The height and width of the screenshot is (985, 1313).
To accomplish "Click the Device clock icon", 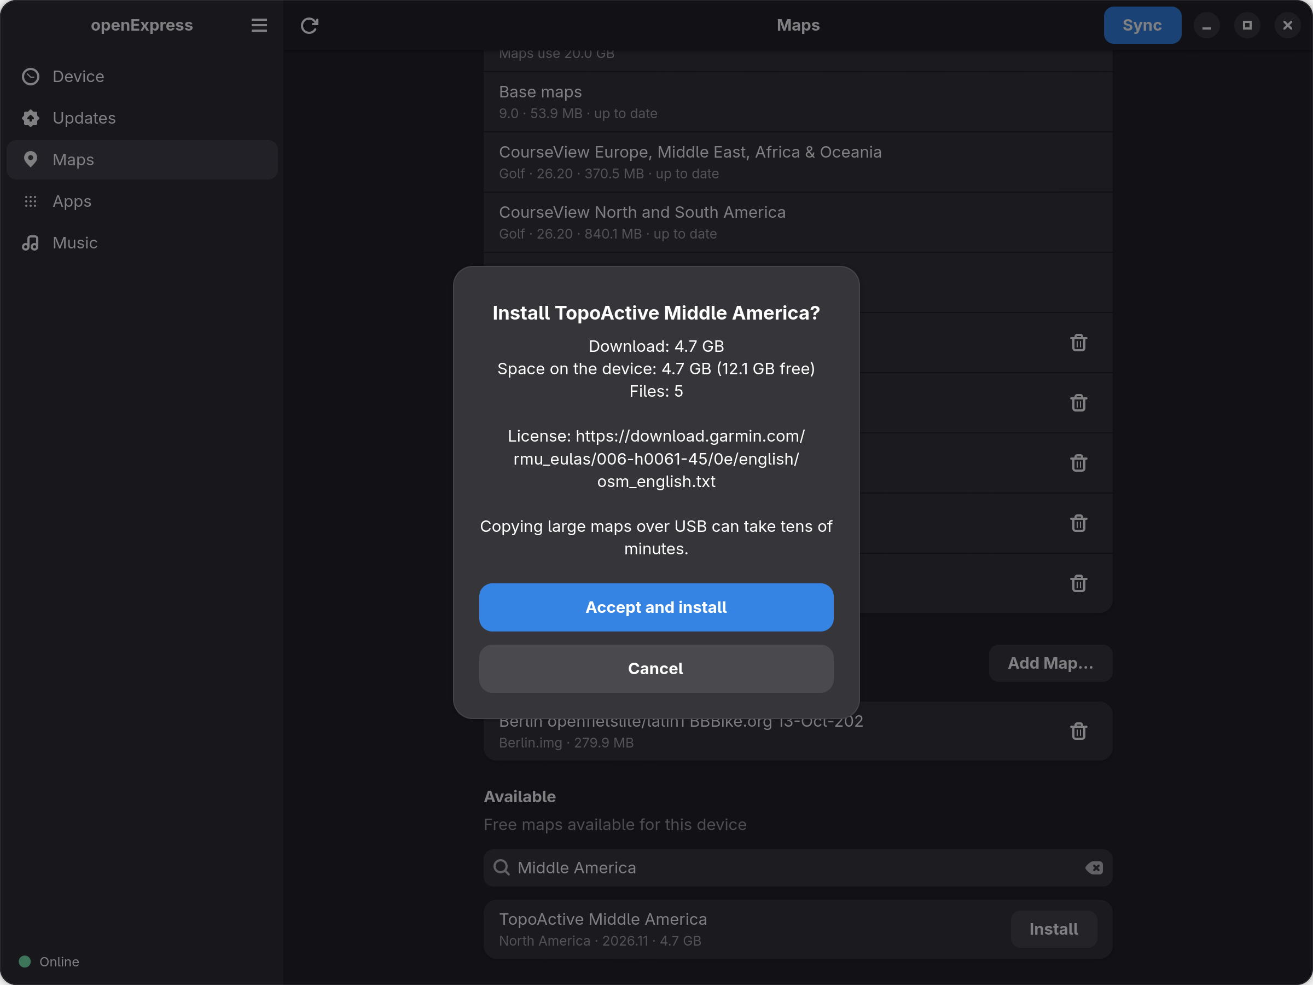I will click(30, 77).
